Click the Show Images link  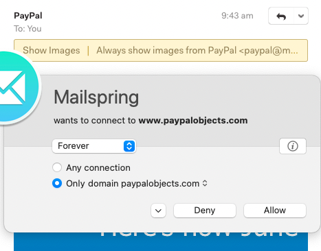click(52, 51)
